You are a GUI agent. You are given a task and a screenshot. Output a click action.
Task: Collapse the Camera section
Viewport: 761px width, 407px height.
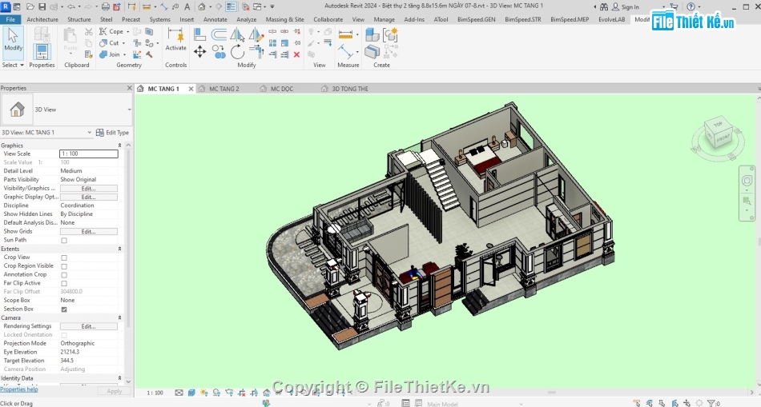coord(119,318)
